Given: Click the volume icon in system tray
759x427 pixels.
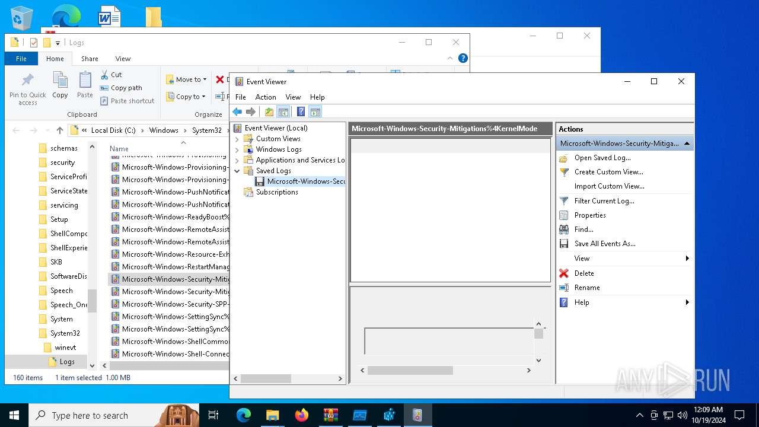Looking at the screenshot, I should (x=683, y=415).
